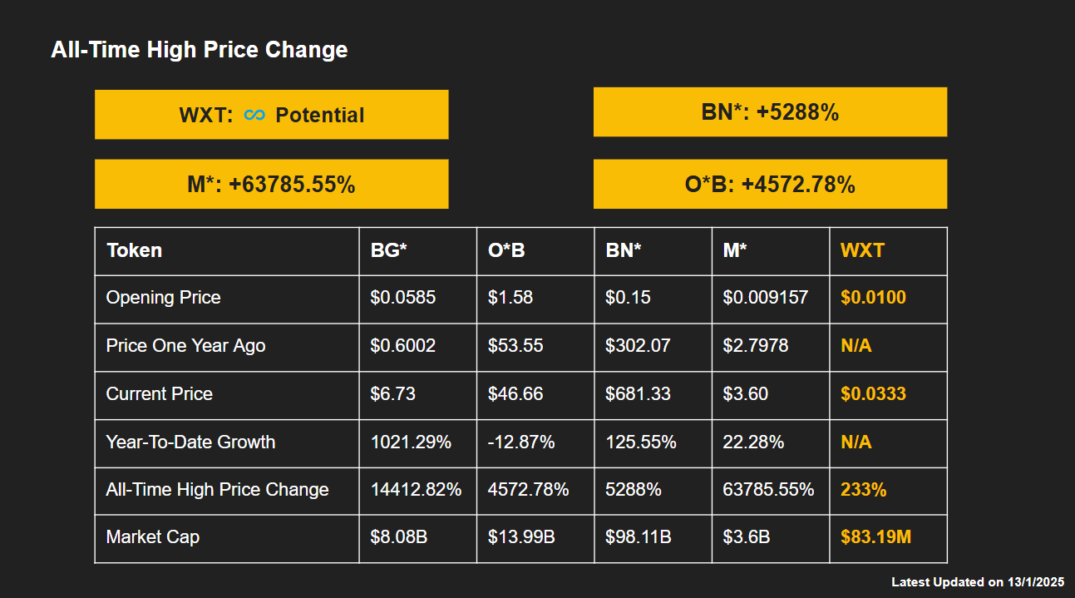Viewport: 1075px width, 598px height.
Task: Select the BG* growth value 1021.29%
Action: coord(411,442)
